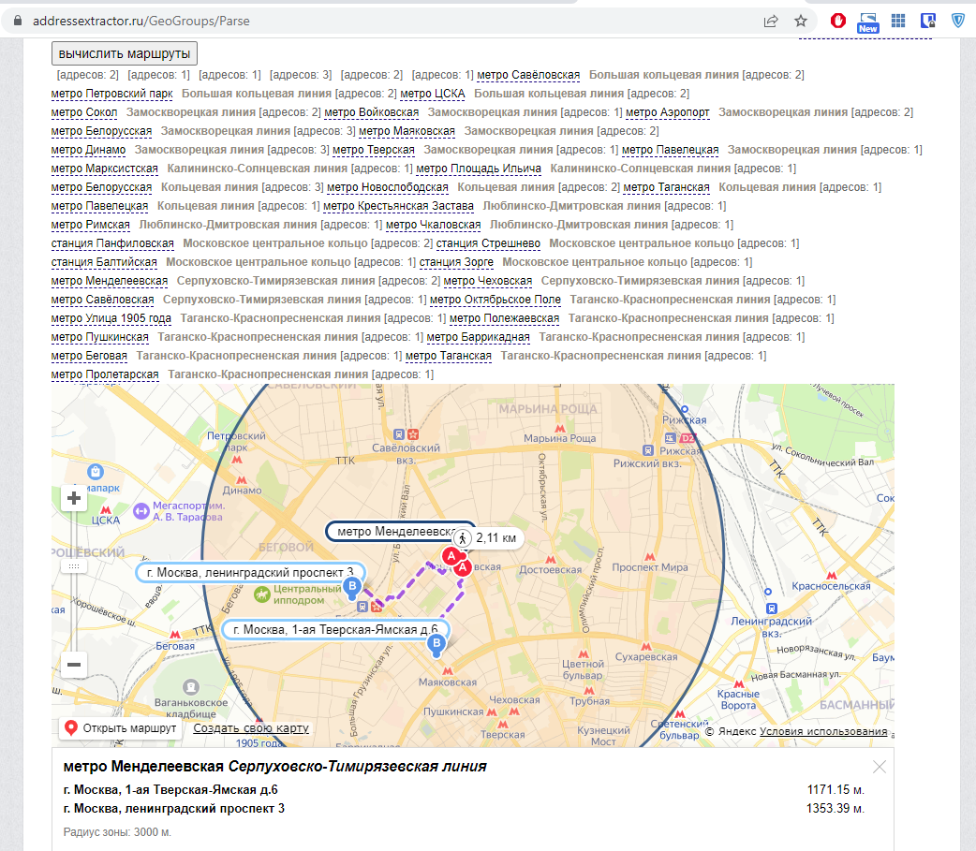Adjust the map zoom slider handle

[x=74, y=566]
